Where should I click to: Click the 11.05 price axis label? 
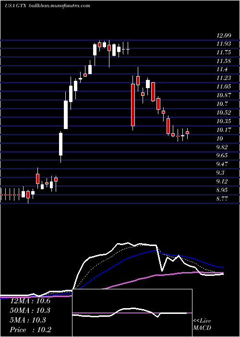[224, 87]
